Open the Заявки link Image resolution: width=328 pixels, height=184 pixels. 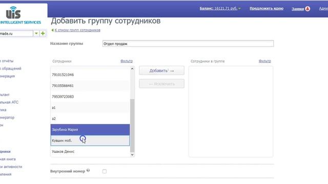tap(298, 9)
